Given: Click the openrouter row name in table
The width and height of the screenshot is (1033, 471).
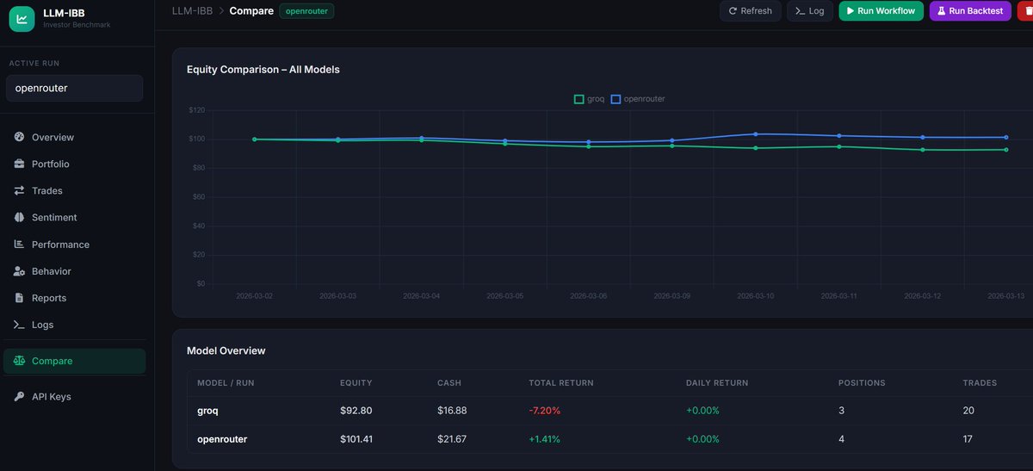Looking at the screenshot, I should pyautogui.click(x=222, y=439).
